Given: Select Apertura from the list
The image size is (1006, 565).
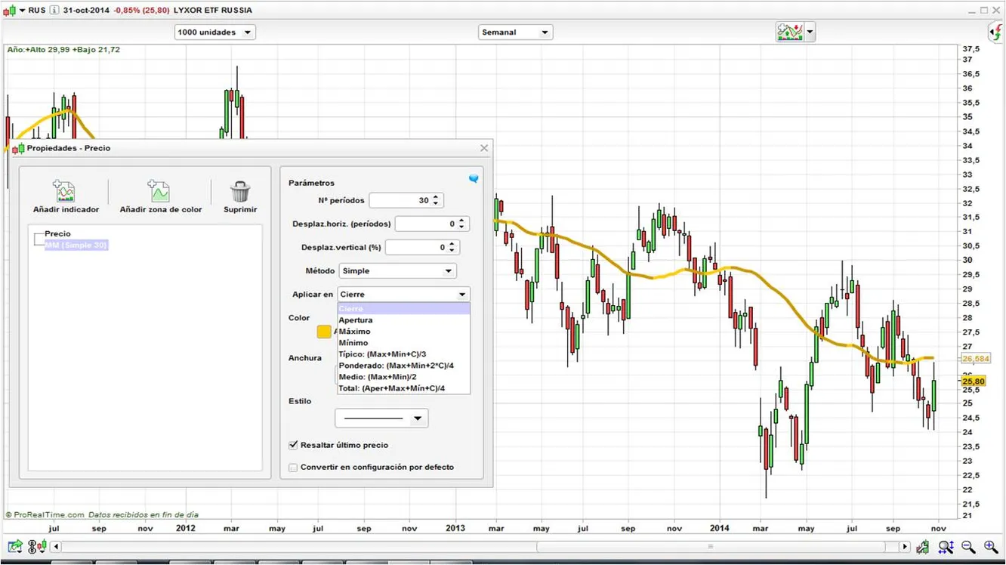Looking at the screenshot, I should click(356, 320).
